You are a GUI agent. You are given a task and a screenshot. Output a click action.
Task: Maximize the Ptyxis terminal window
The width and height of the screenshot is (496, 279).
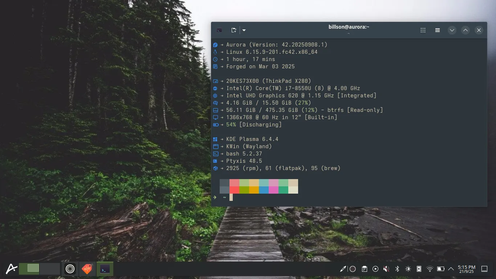tap(465, 30)
